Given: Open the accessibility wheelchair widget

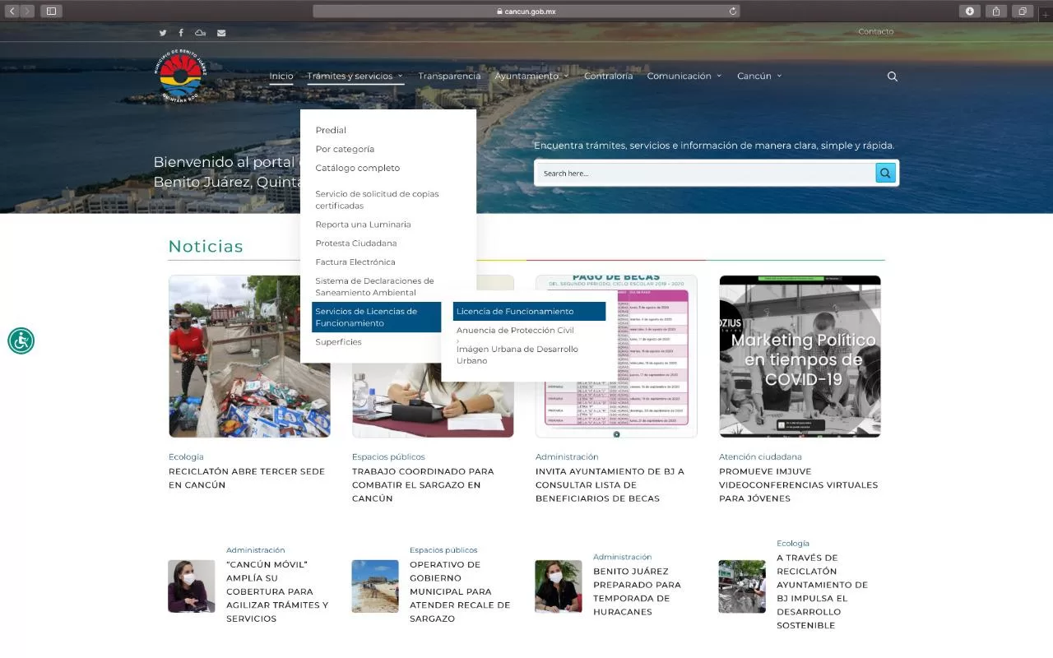Looking at the screenshot, I should (21, 341).
